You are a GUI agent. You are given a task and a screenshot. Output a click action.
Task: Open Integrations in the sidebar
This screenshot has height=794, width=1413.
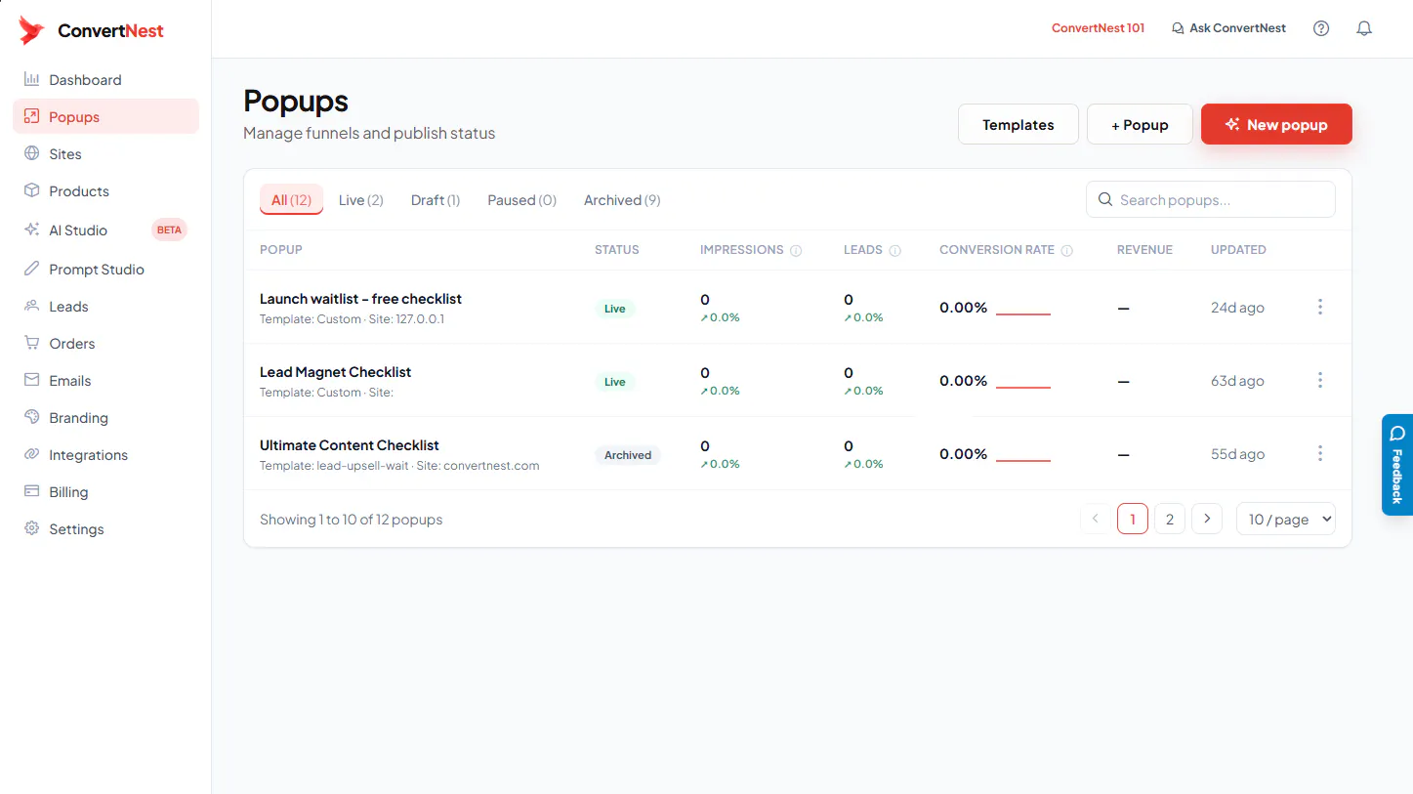pos(105,455)
